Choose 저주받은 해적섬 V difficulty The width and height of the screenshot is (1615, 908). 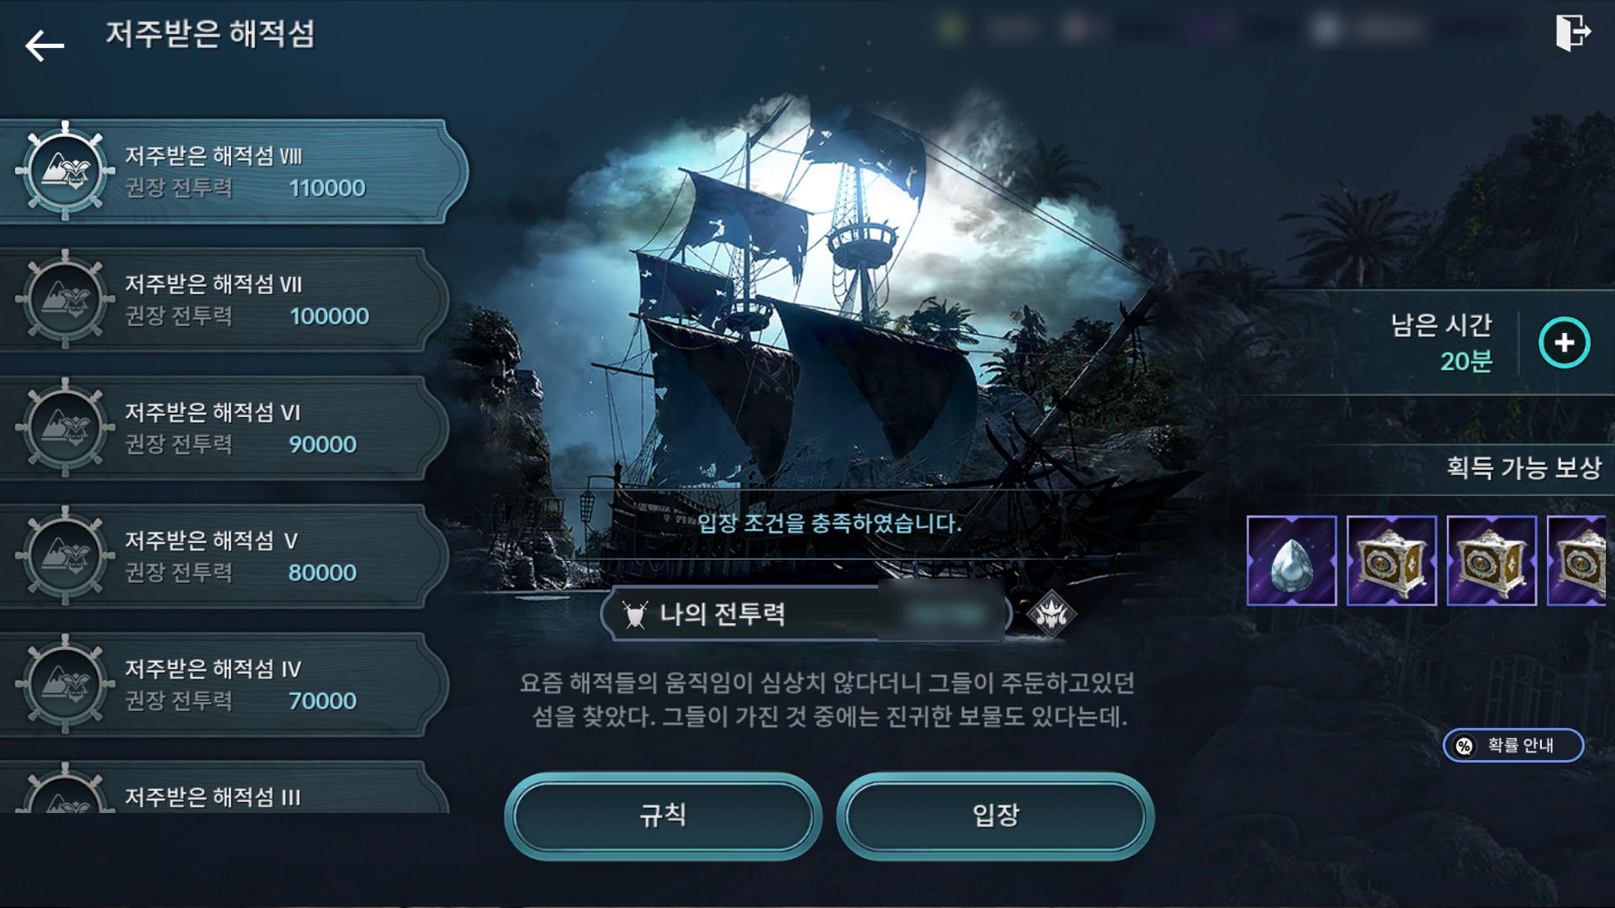coord(225,557)
